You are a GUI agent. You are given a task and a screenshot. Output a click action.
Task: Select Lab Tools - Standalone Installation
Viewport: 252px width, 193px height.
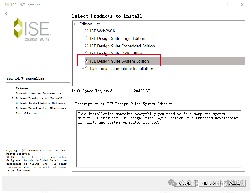(x=86, y=69)
